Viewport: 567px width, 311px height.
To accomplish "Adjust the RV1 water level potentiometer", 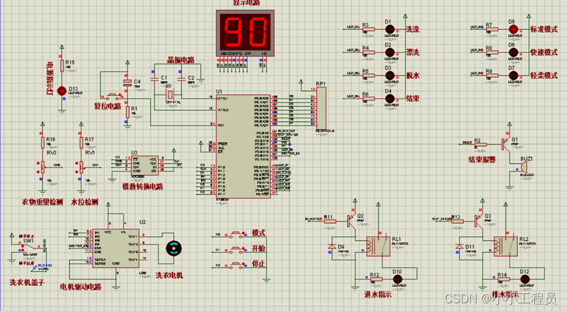I will point(82,166).
